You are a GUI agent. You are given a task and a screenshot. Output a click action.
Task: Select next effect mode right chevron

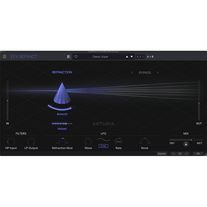pyautogui.click(x=158, y=73)
